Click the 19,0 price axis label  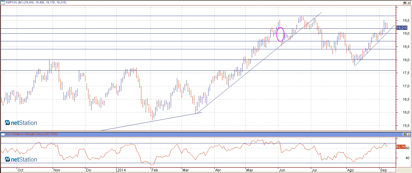(x=406, y=33)
